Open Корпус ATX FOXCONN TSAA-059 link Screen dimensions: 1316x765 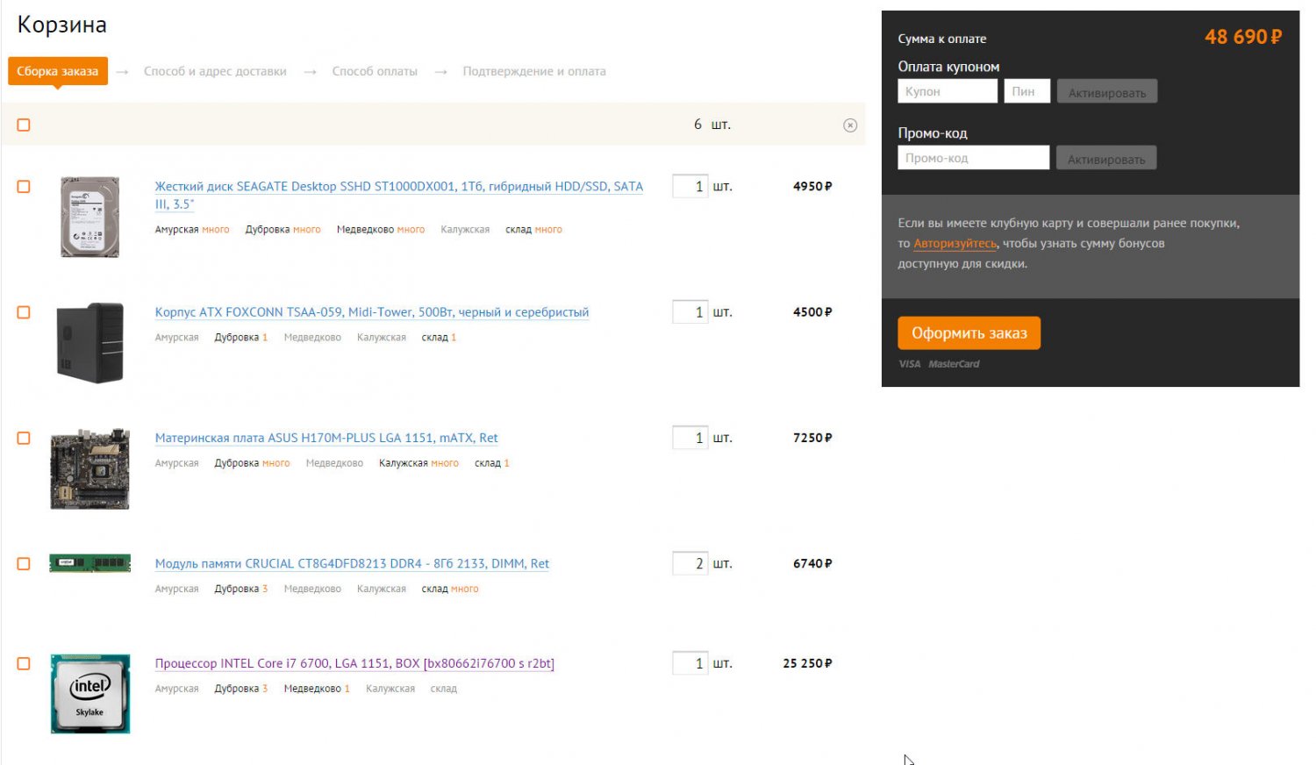point(372,312)
